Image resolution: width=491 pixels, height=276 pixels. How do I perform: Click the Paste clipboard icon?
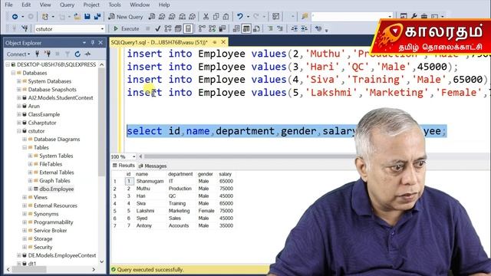pyautogui.click(x=226, y=17)
